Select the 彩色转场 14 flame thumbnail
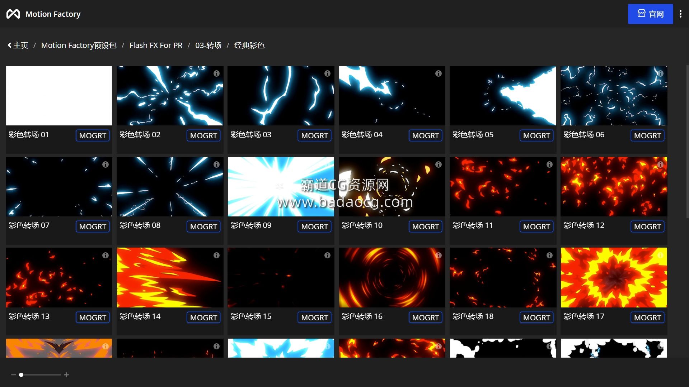Screen dimensions: 689x387 (170, 278)
